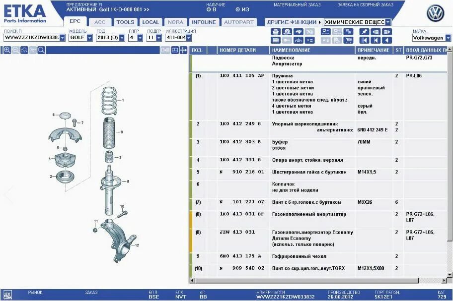
Task: Click the printer icon in the toolbar
Action: (275, 32)
